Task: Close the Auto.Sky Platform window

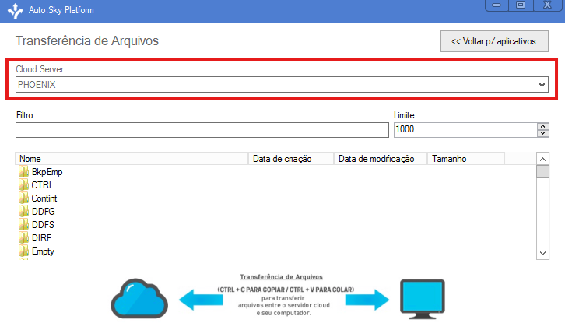Action: click(547, 5)
